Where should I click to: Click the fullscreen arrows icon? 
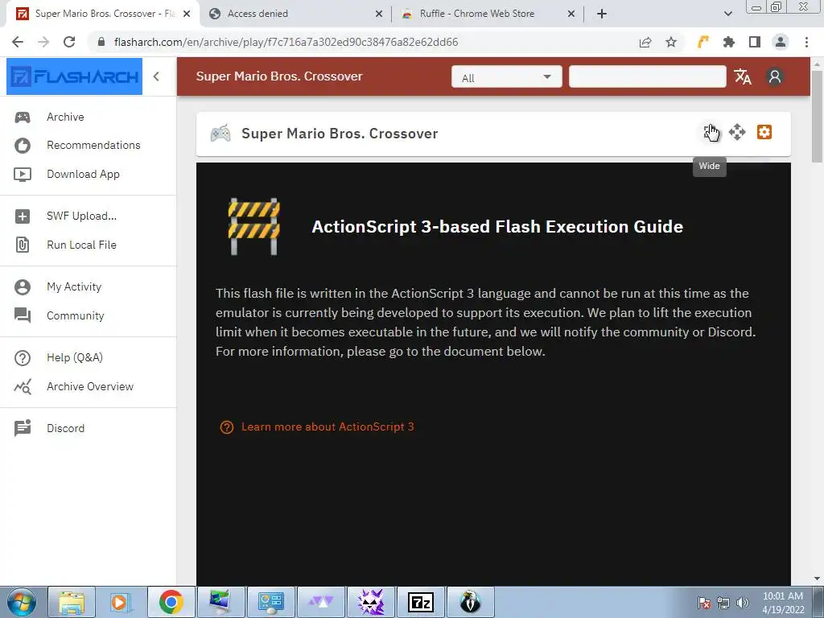(737, 133)
